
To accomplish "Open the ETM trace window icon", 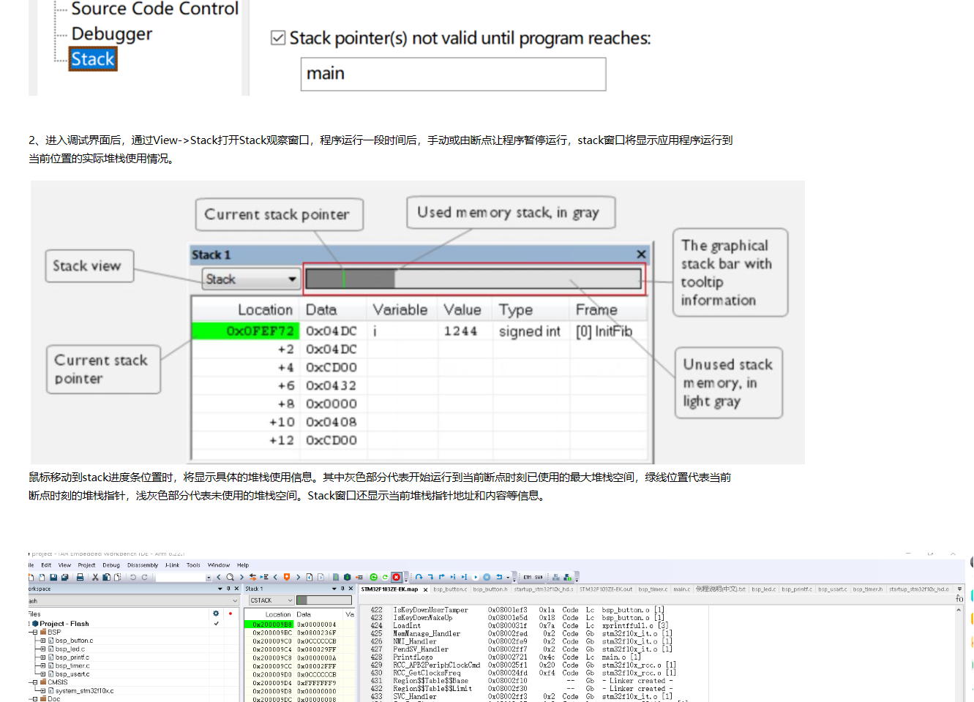I will (527, 578).
